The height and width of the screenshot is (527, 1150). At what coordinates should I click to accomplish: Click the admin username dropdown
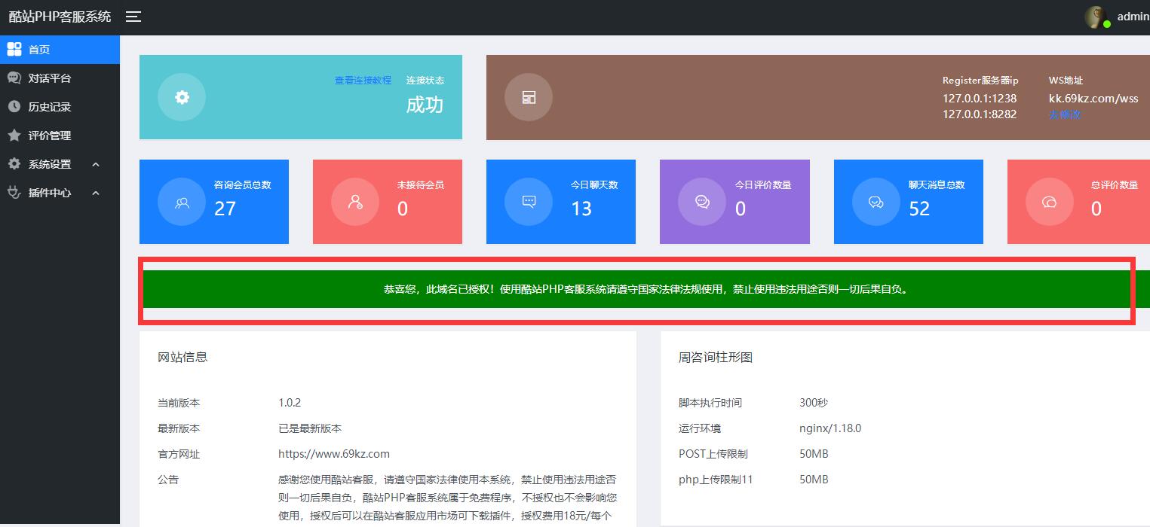pyautogui.click(x=1133, y=17)
